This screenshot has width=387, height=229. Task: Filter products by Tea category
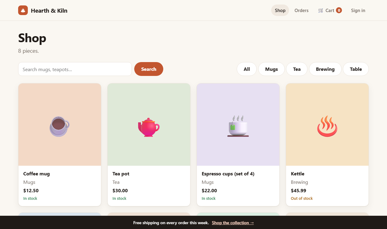coord(297,69)
